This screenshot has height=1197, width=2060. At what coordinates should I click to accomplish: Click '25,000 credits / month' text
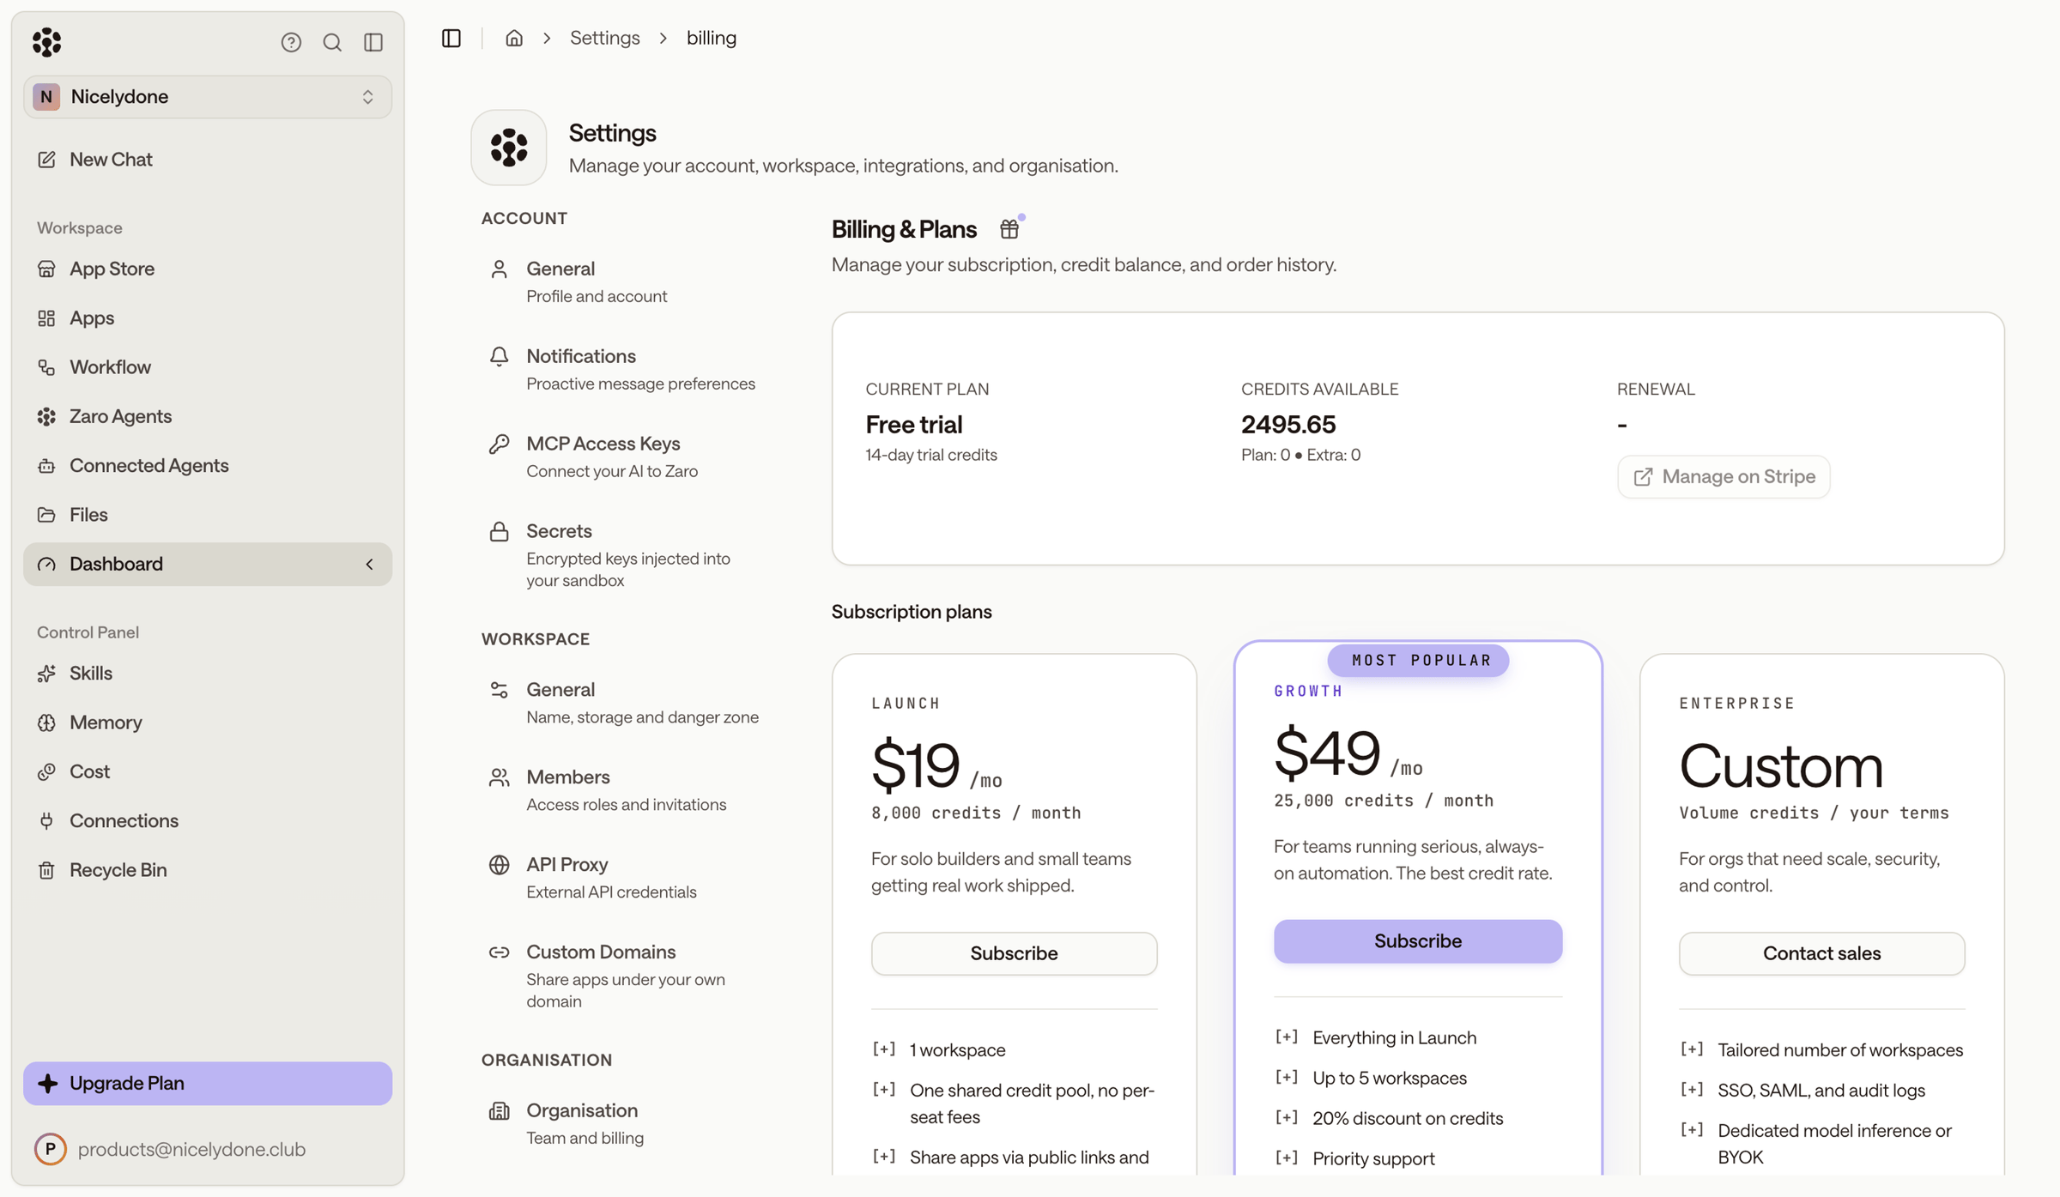point(1384,801)
